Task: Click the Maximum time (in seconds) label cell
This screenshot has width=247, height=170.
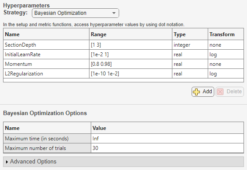Action: (47, 139)
